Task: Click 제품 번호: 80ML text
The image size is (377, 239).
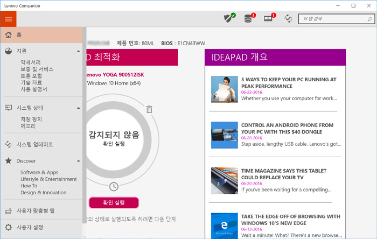Action: tap(135, 43)
